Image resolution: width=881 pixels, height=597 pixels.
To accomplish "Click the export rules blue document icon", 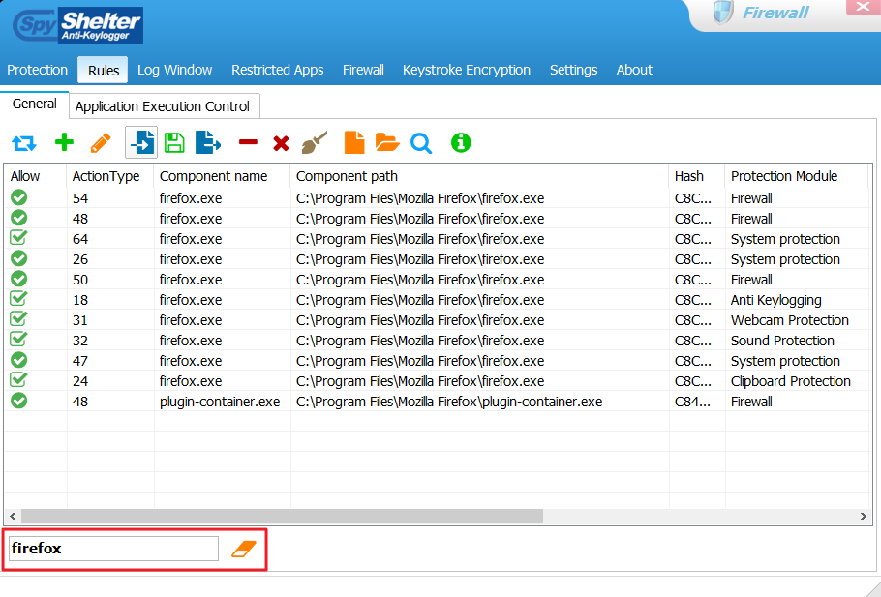I will click(x=207, y=142).
